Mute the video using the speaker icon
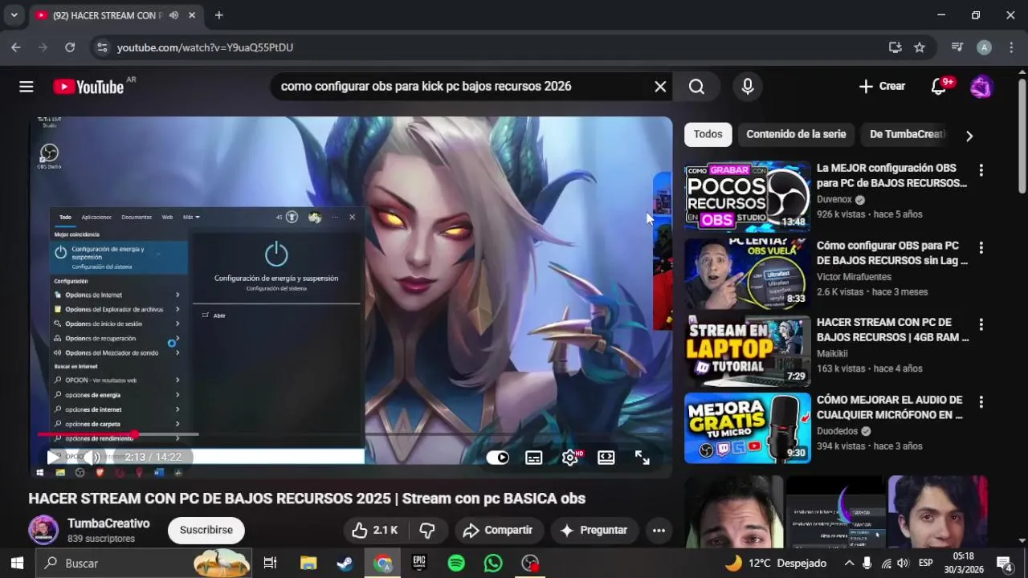This screenshot has width=1028, height=578. coord(94,457)
